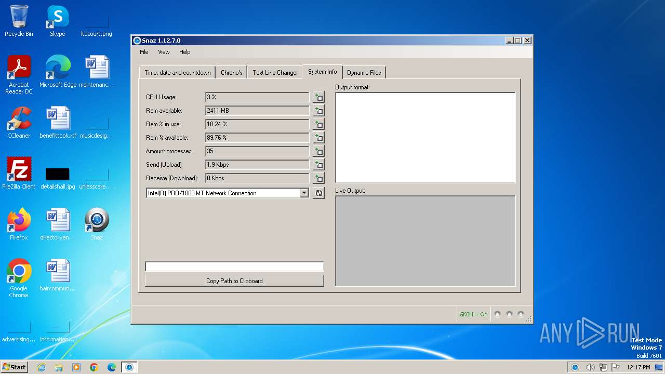Click the 12:17 PM taskbar clock
Image resolution: width=665 pixels, height=374 pixels.
639,367
